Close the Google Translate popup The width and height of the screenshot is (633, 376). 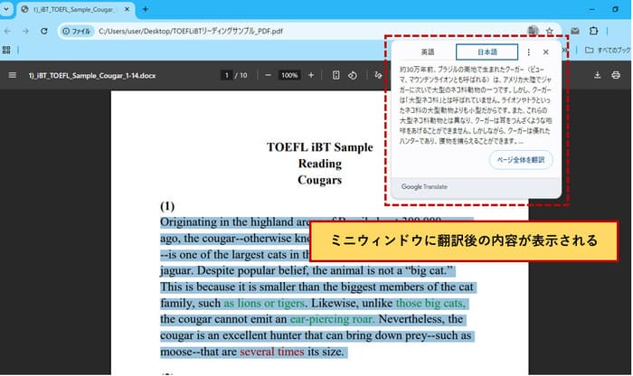pos(545,52)
